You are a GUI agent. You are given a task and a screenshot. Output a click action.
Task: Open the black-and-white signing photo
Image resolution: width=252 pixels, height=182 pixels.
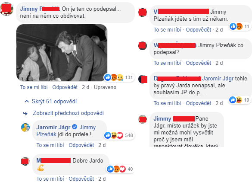click(x=62, y=53)
